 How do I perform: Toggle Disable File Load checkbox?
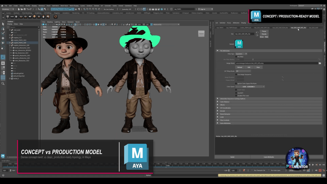click(236, 96)
